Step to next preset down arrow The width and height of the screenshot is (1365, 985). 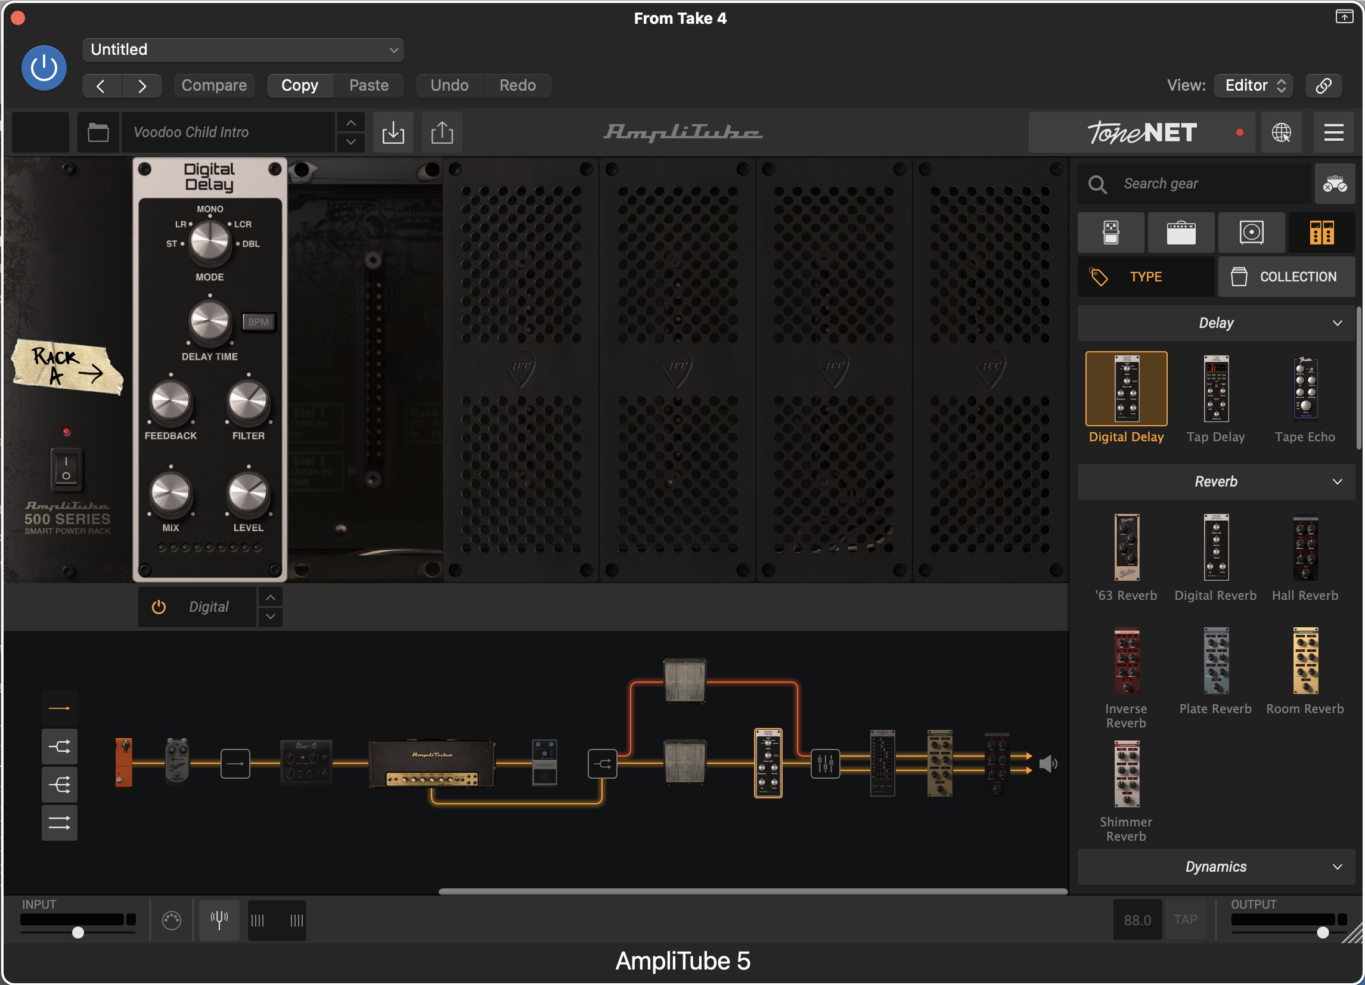pos(351,142)
